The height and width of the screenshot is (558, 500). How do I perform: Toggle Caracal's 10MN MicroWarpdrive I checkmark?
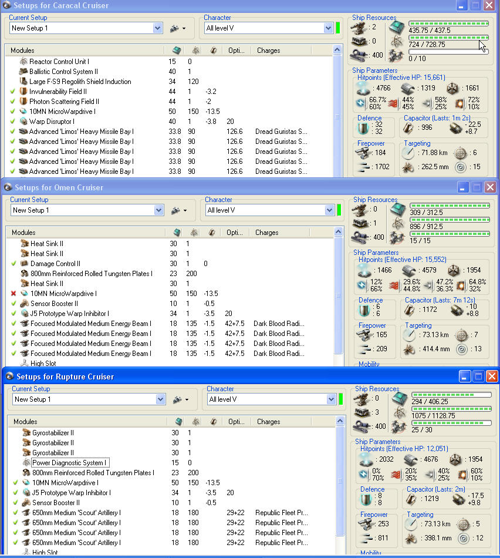pyautogui.click(x=13, y=112)
